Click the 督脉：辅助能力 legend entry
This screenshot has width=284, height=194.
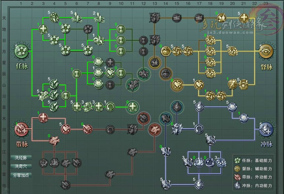[253, 169]
